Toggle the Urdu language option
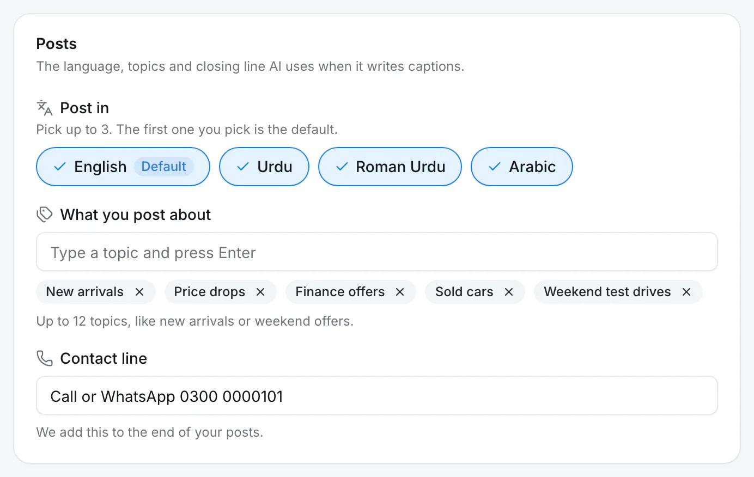The height and width of the screenshot is (477, 754). [264, 167]
